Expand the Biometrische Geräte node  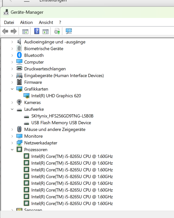click(x=12, y=49)
